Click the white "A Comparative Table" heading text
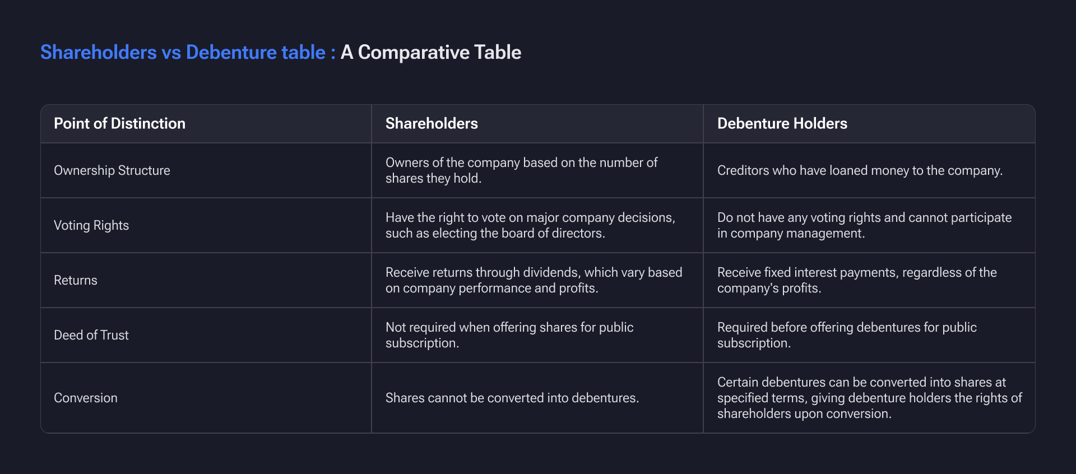 click(x=431, y=53)
